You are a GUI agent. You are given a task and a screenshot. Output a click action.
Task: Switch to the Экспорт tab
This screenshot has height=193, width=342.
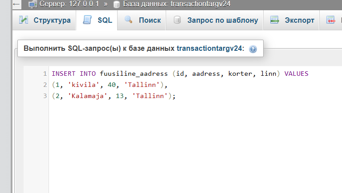click(x=291, y=21)
